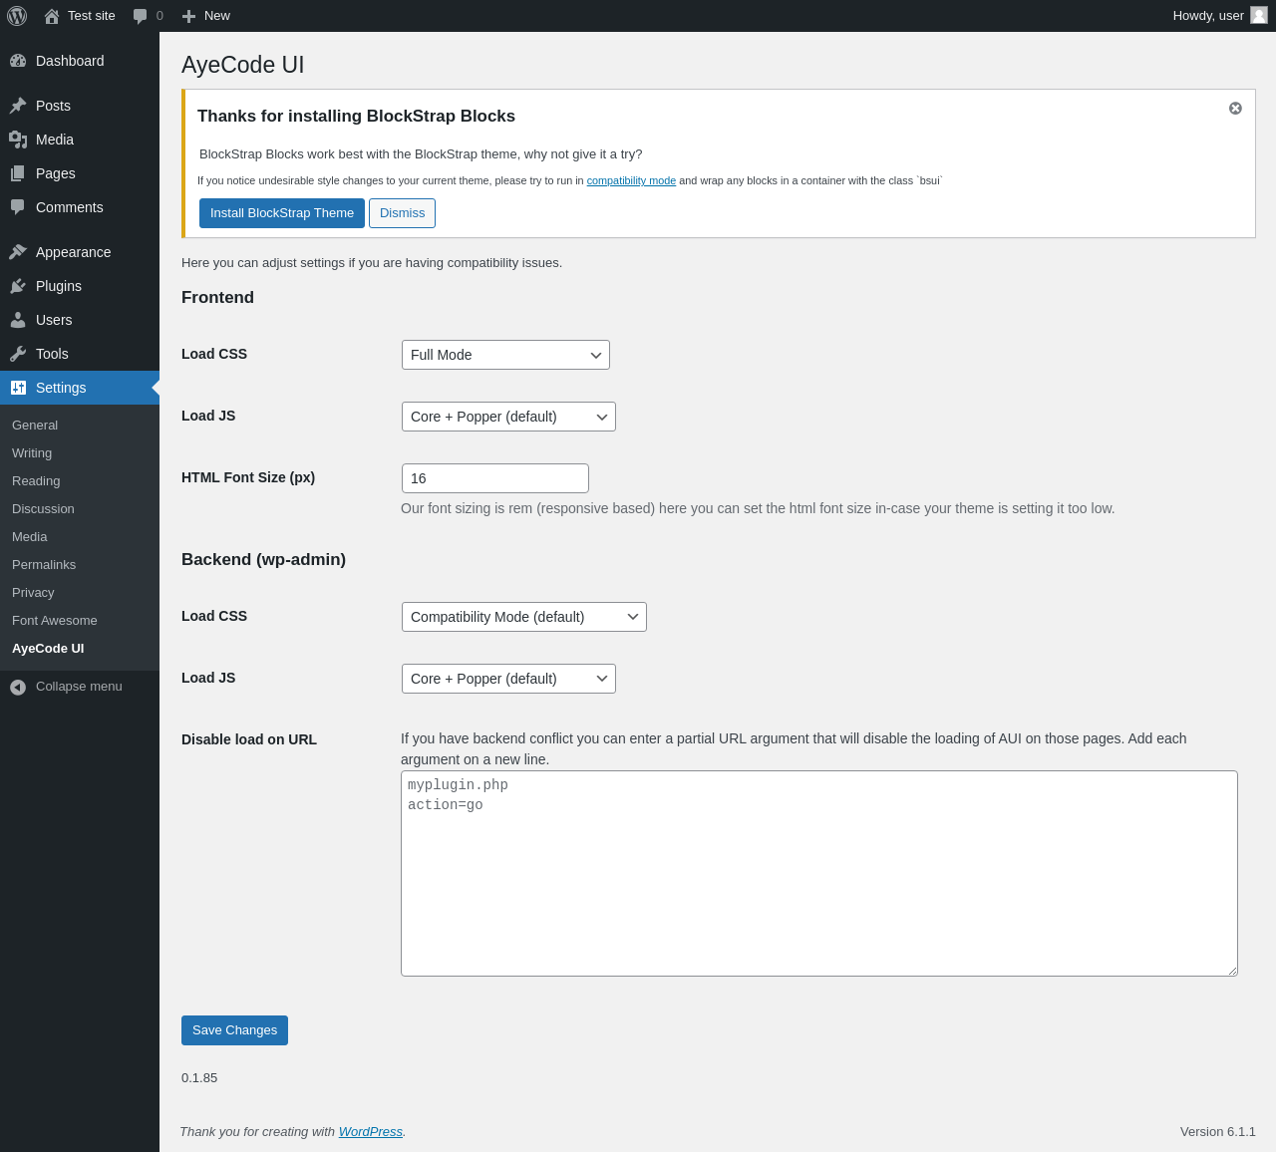Click the Plugins plug icon

point(18,286)
